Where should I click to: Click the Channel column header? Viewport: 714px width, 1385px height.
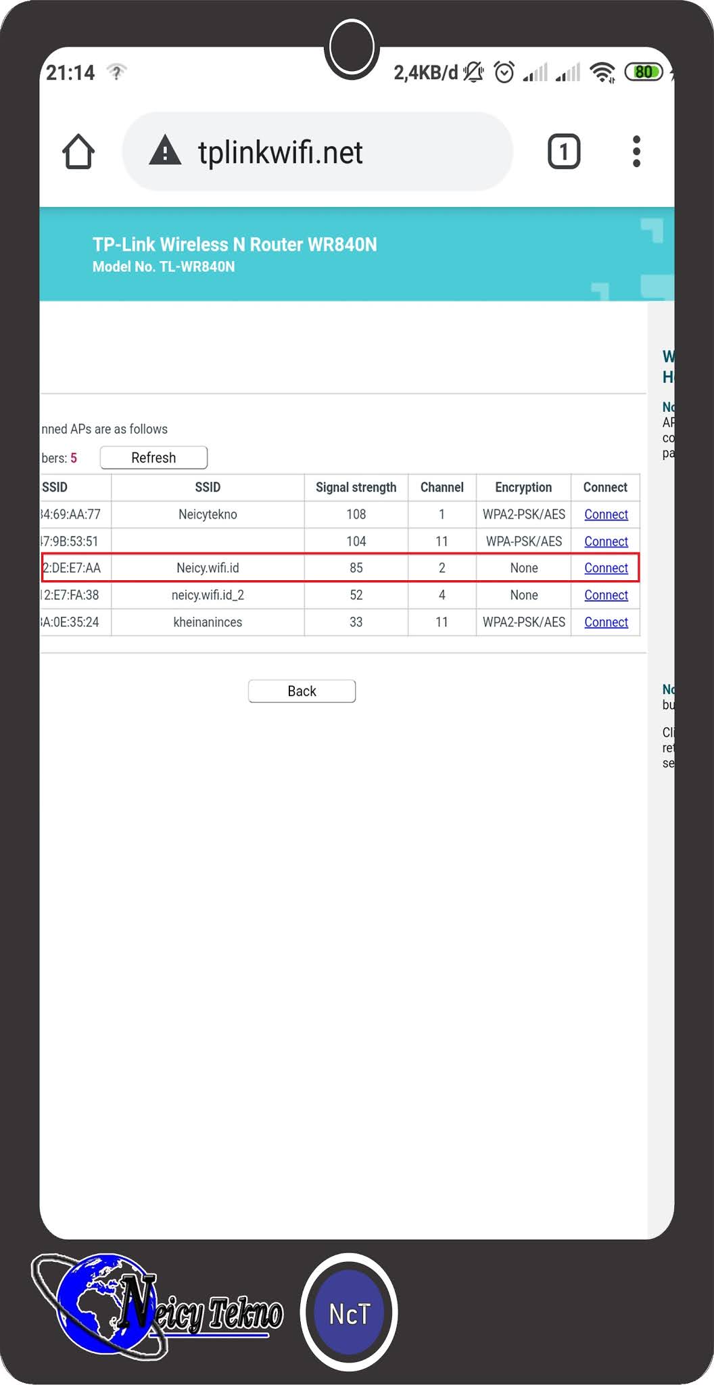(x=442, y=488)
